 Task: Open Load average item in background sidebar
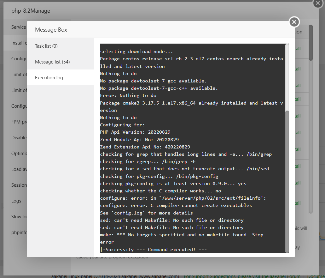point(19,169)
